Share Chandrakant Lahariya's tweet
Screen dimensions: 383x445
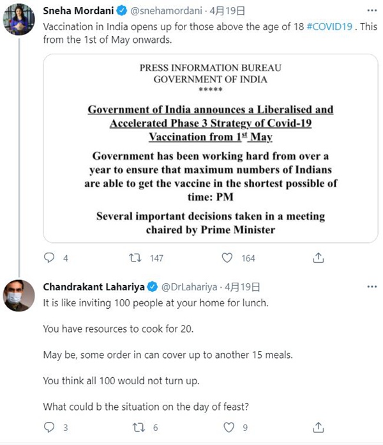319,428
